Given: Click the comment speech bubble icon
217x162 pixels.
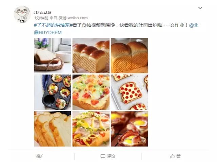Looking at the screenshot, I should click(x=103, y=156).
